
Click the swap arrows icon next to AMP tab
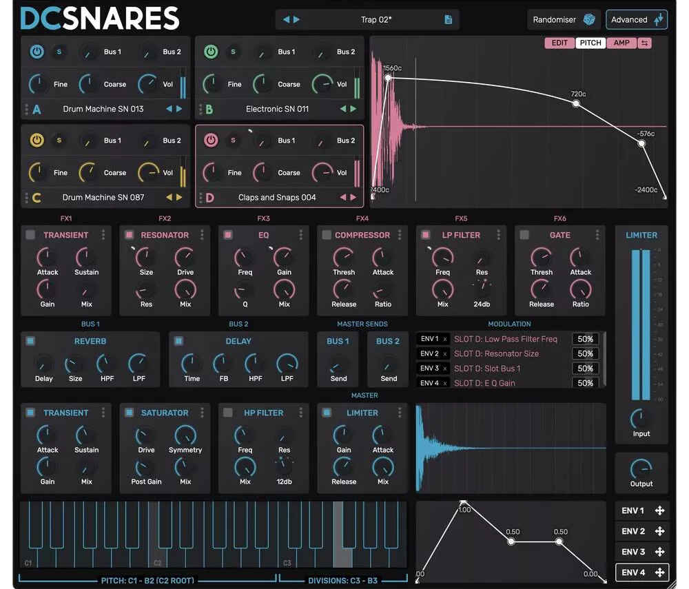(x=644, y=43)
